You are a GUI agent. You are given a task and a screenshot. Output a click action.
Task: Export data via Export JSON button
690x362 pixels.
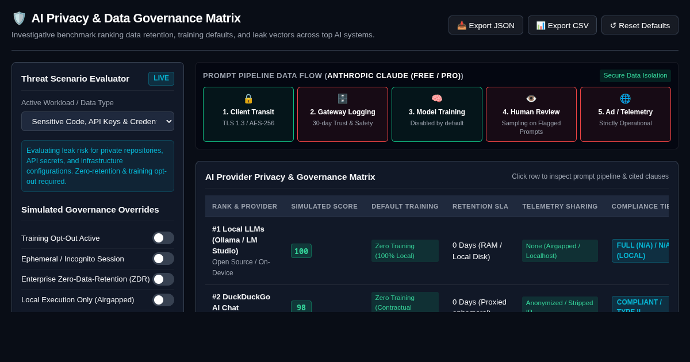[x=486, y=25]
